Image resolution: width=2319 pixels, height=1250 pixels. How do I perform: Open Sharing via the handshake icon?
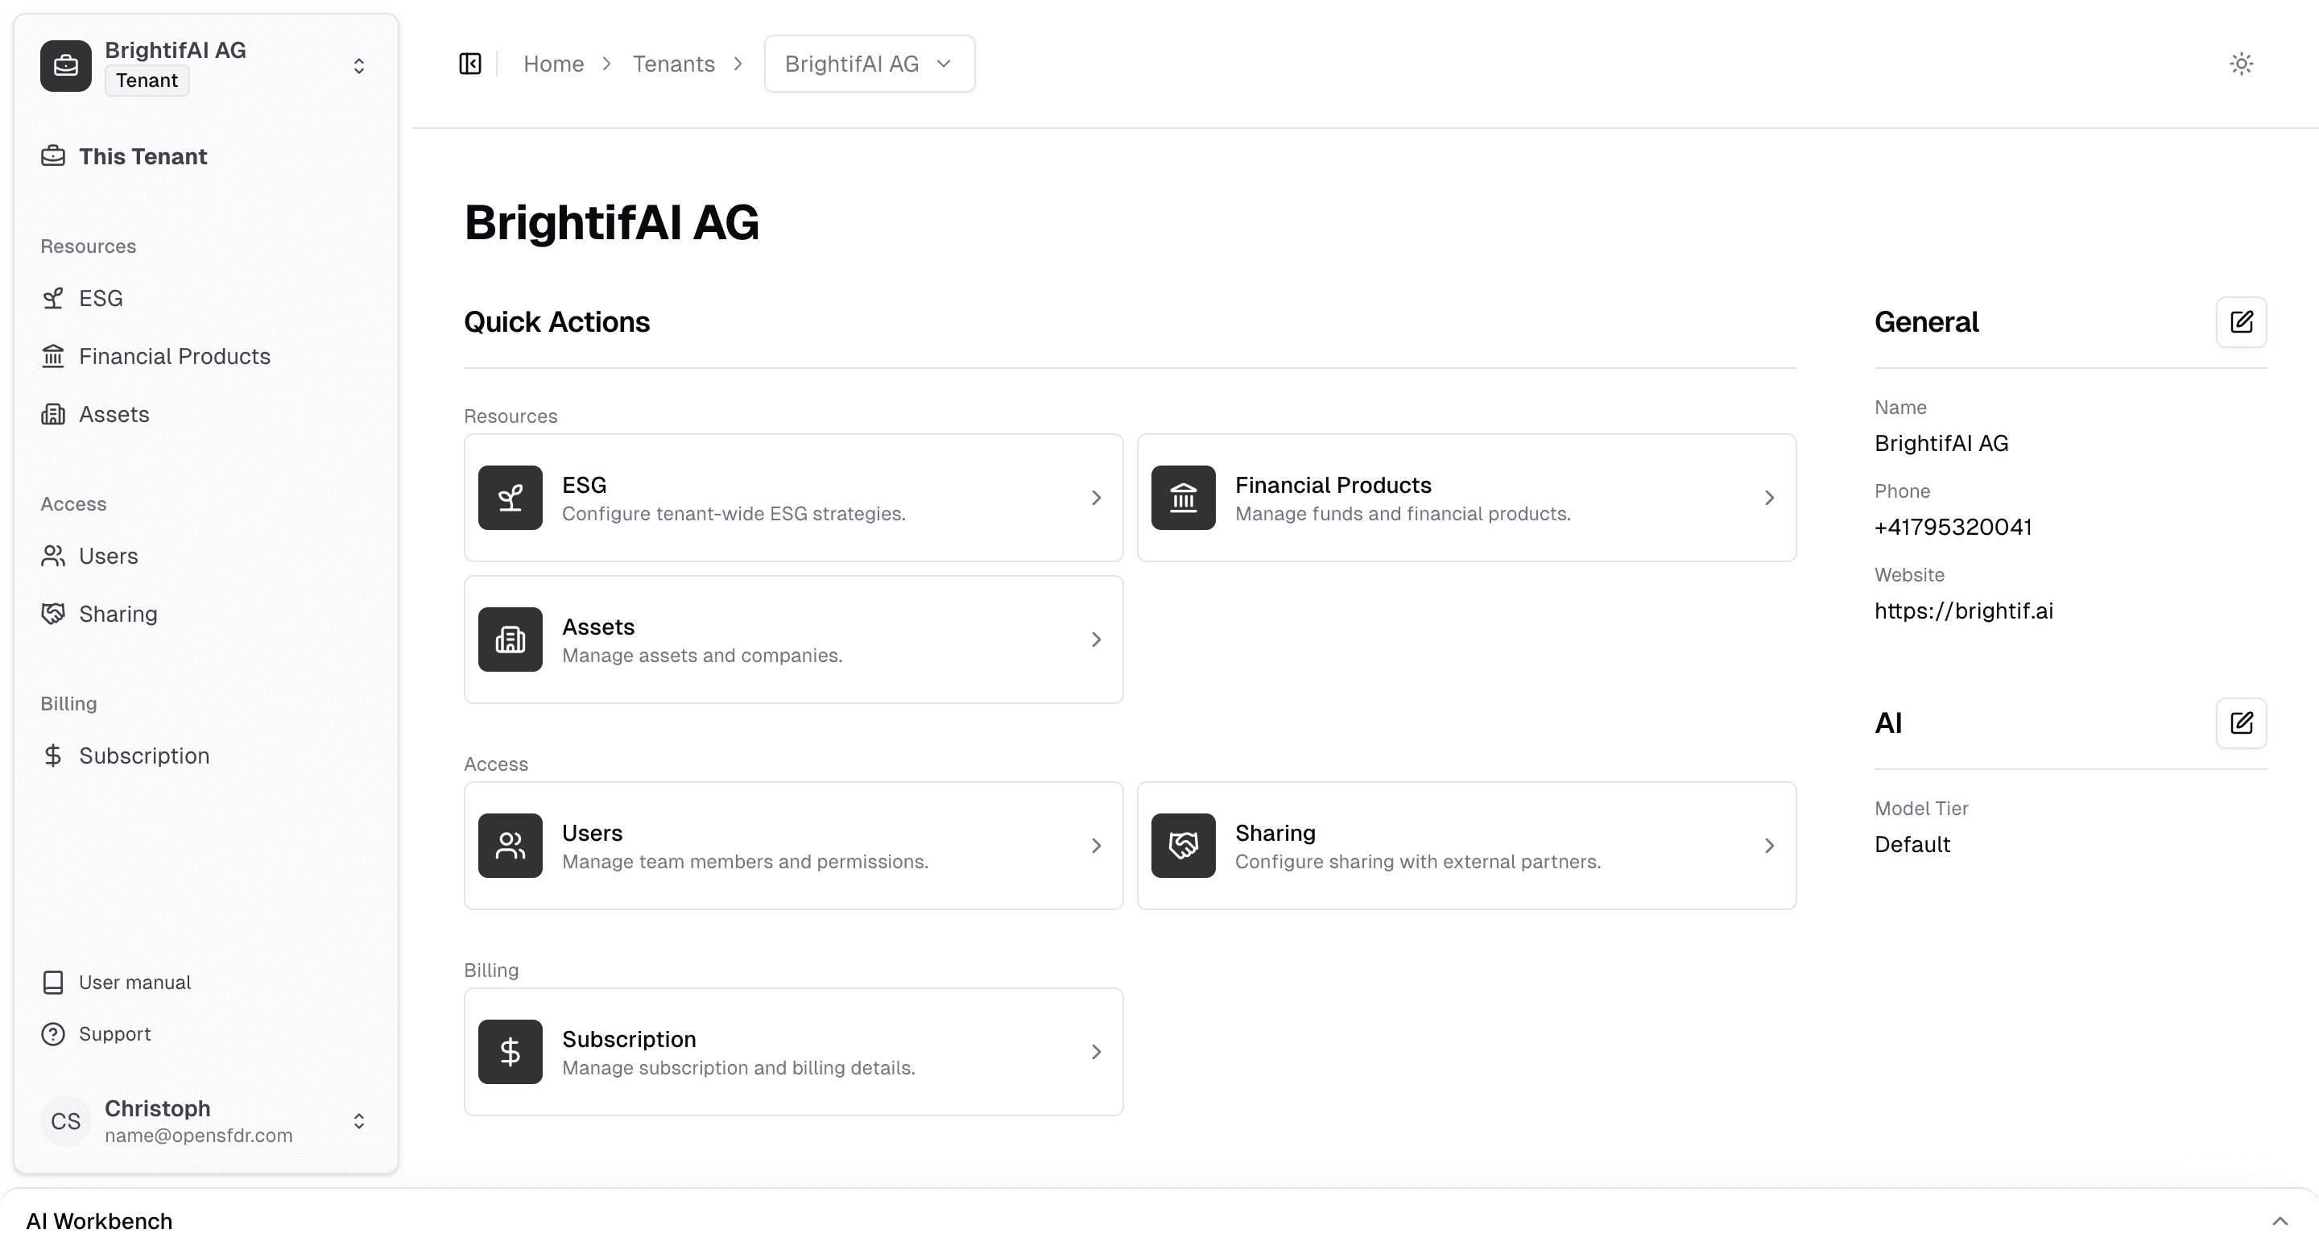tap(52, 613)
